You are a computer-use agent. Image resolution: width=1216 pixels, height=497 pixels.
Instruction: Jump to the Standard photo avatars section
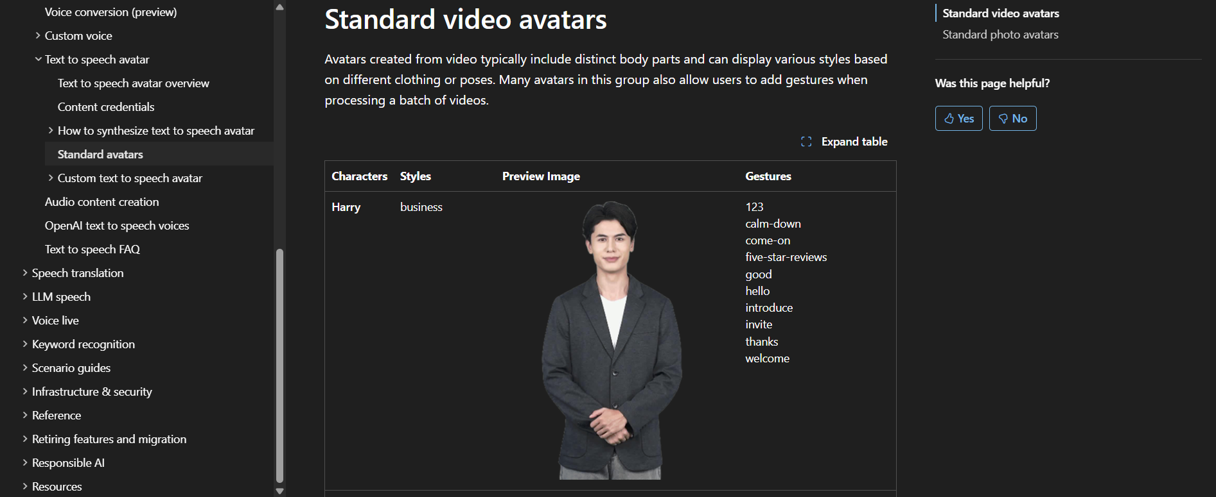(1000, 35)
